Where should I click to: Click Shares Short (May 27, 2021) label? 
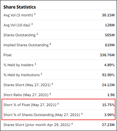(x=27, y=85)
